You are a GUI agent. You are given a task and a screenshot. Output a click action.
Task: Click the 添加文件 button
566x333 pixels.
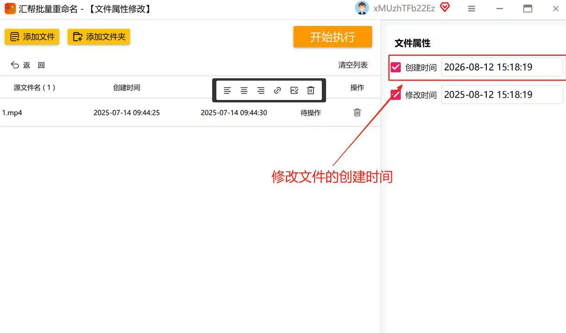pos(32,37)
